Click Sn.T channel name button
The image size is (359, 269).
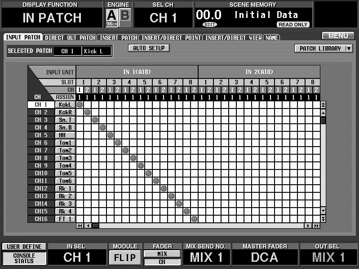coord(65,120)
